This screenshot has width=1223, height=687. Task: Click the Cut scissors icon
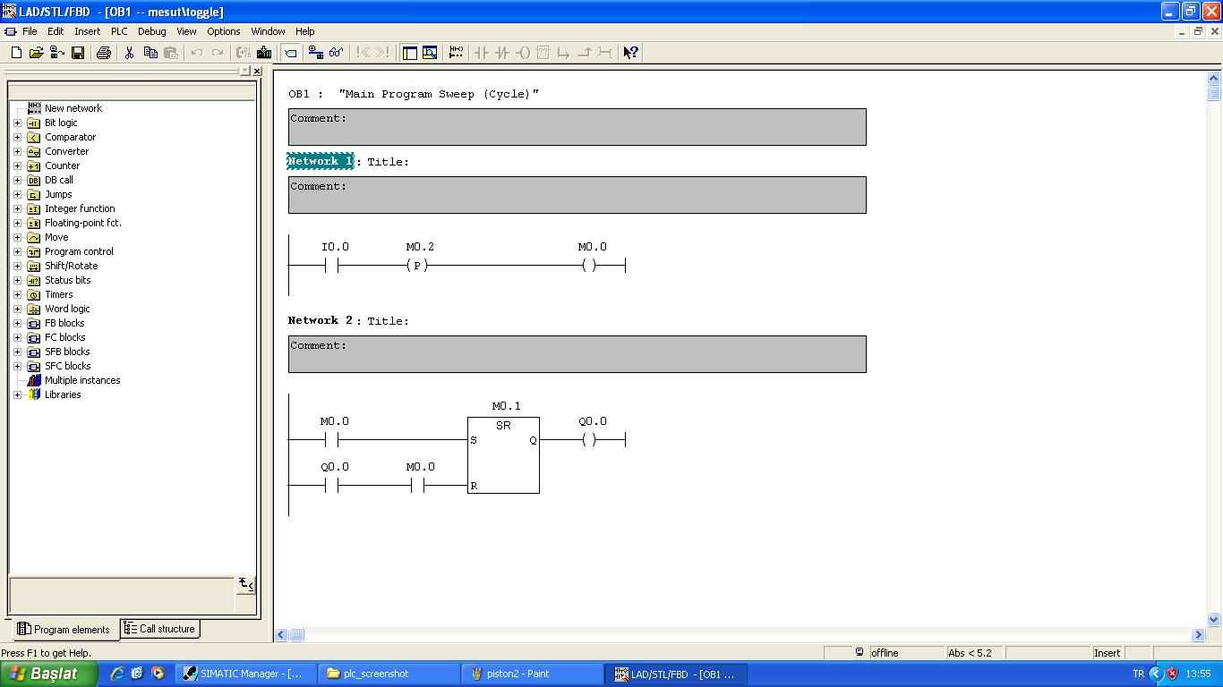[129, 53]
